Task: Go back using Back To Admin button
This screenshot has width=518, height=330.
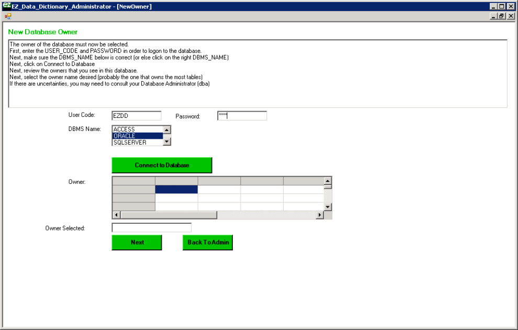Action: [x=208, y=243]
